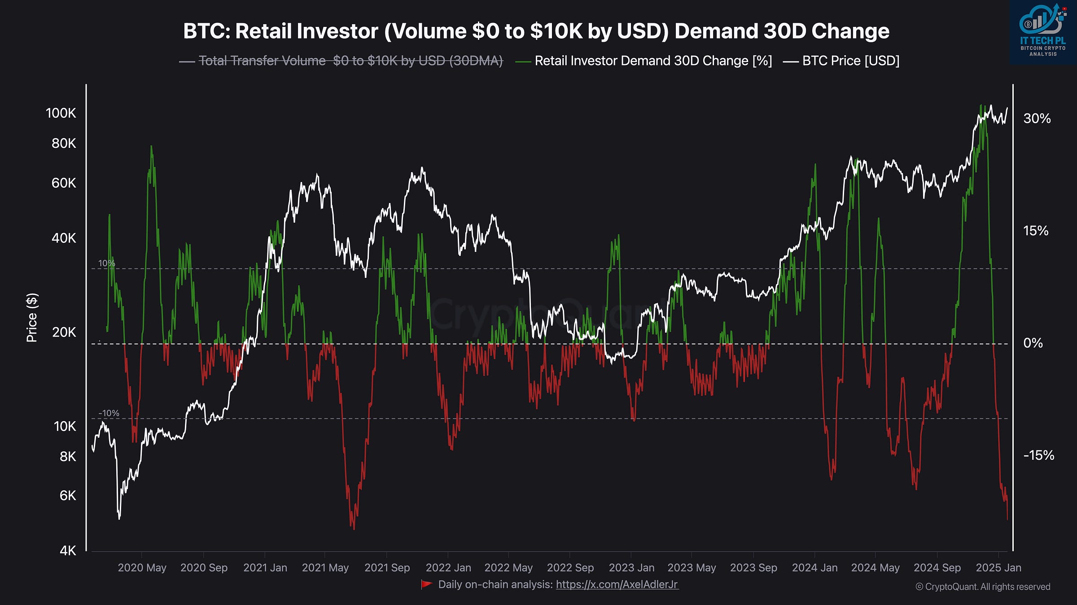1077x605 pixels.
Task: Select the 8K price axis label
Action: tap(68, 457)
